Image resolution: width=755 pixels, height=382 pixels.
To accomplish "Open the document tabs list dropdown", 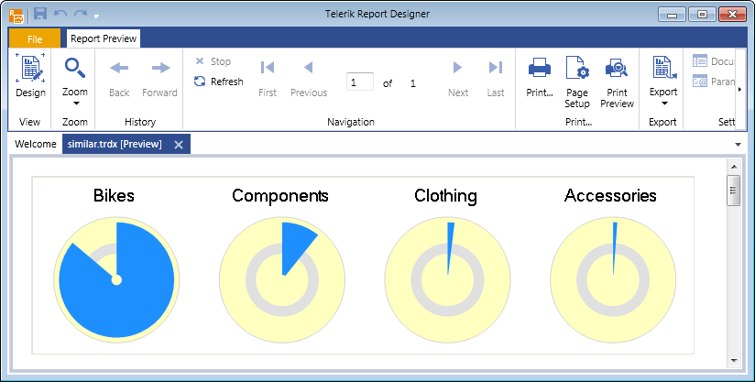I will [738, 145].
